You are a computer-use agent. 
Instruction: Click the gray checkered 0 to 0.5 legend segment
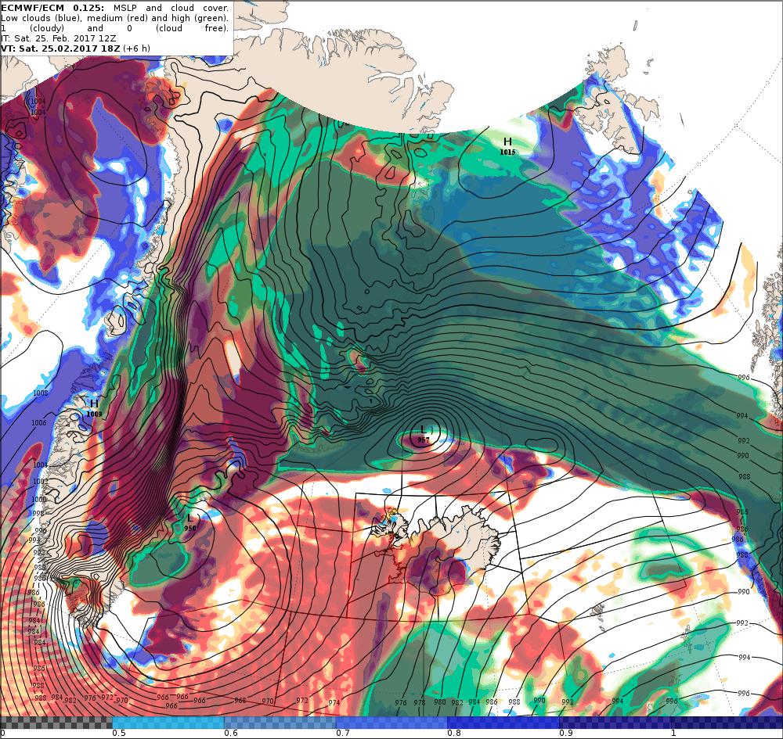click(56, 723)
